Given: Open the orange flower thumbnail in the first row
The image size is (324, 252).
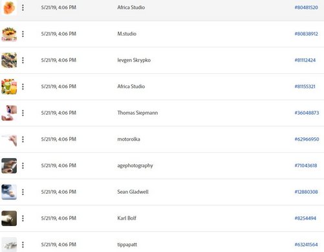Looking at the screenshot, I should pos(9,8).
